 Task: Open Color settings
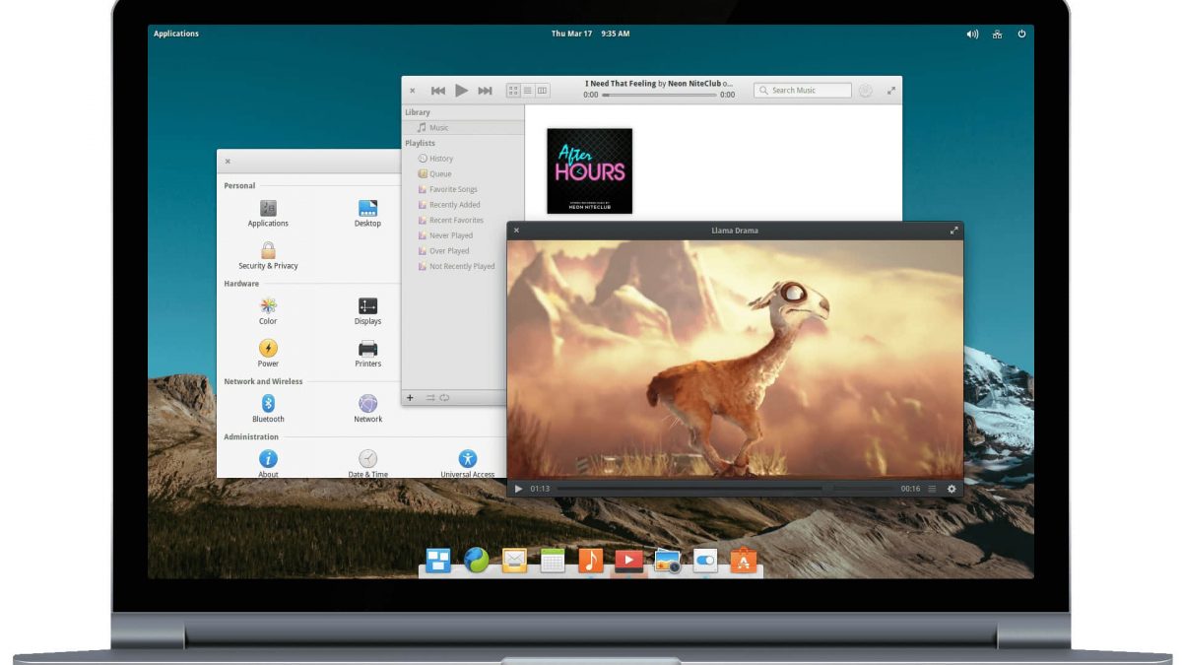[x=268, y=311]
